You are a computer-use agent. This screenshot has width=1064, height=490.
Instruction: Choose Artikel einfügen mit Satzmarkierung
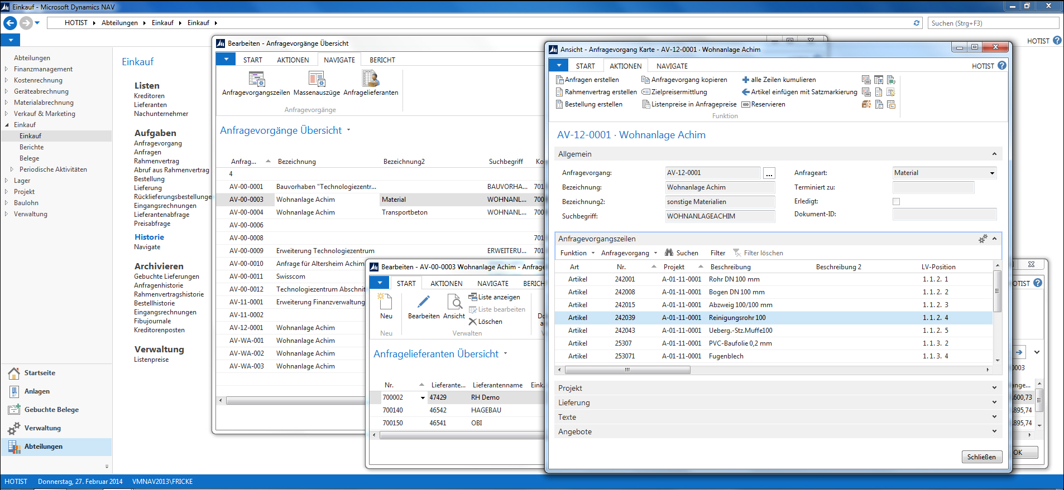(x=799, y=92)
